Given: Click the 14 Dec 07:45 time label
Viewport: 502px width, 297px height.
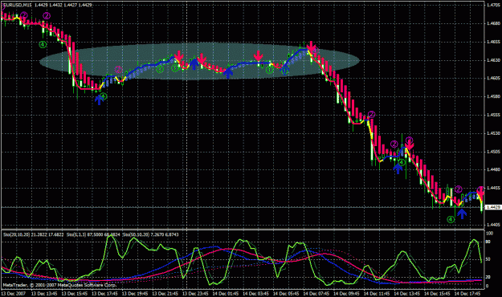Looking at the screenshot, I should pyautogui.click(x=316, y=294).
